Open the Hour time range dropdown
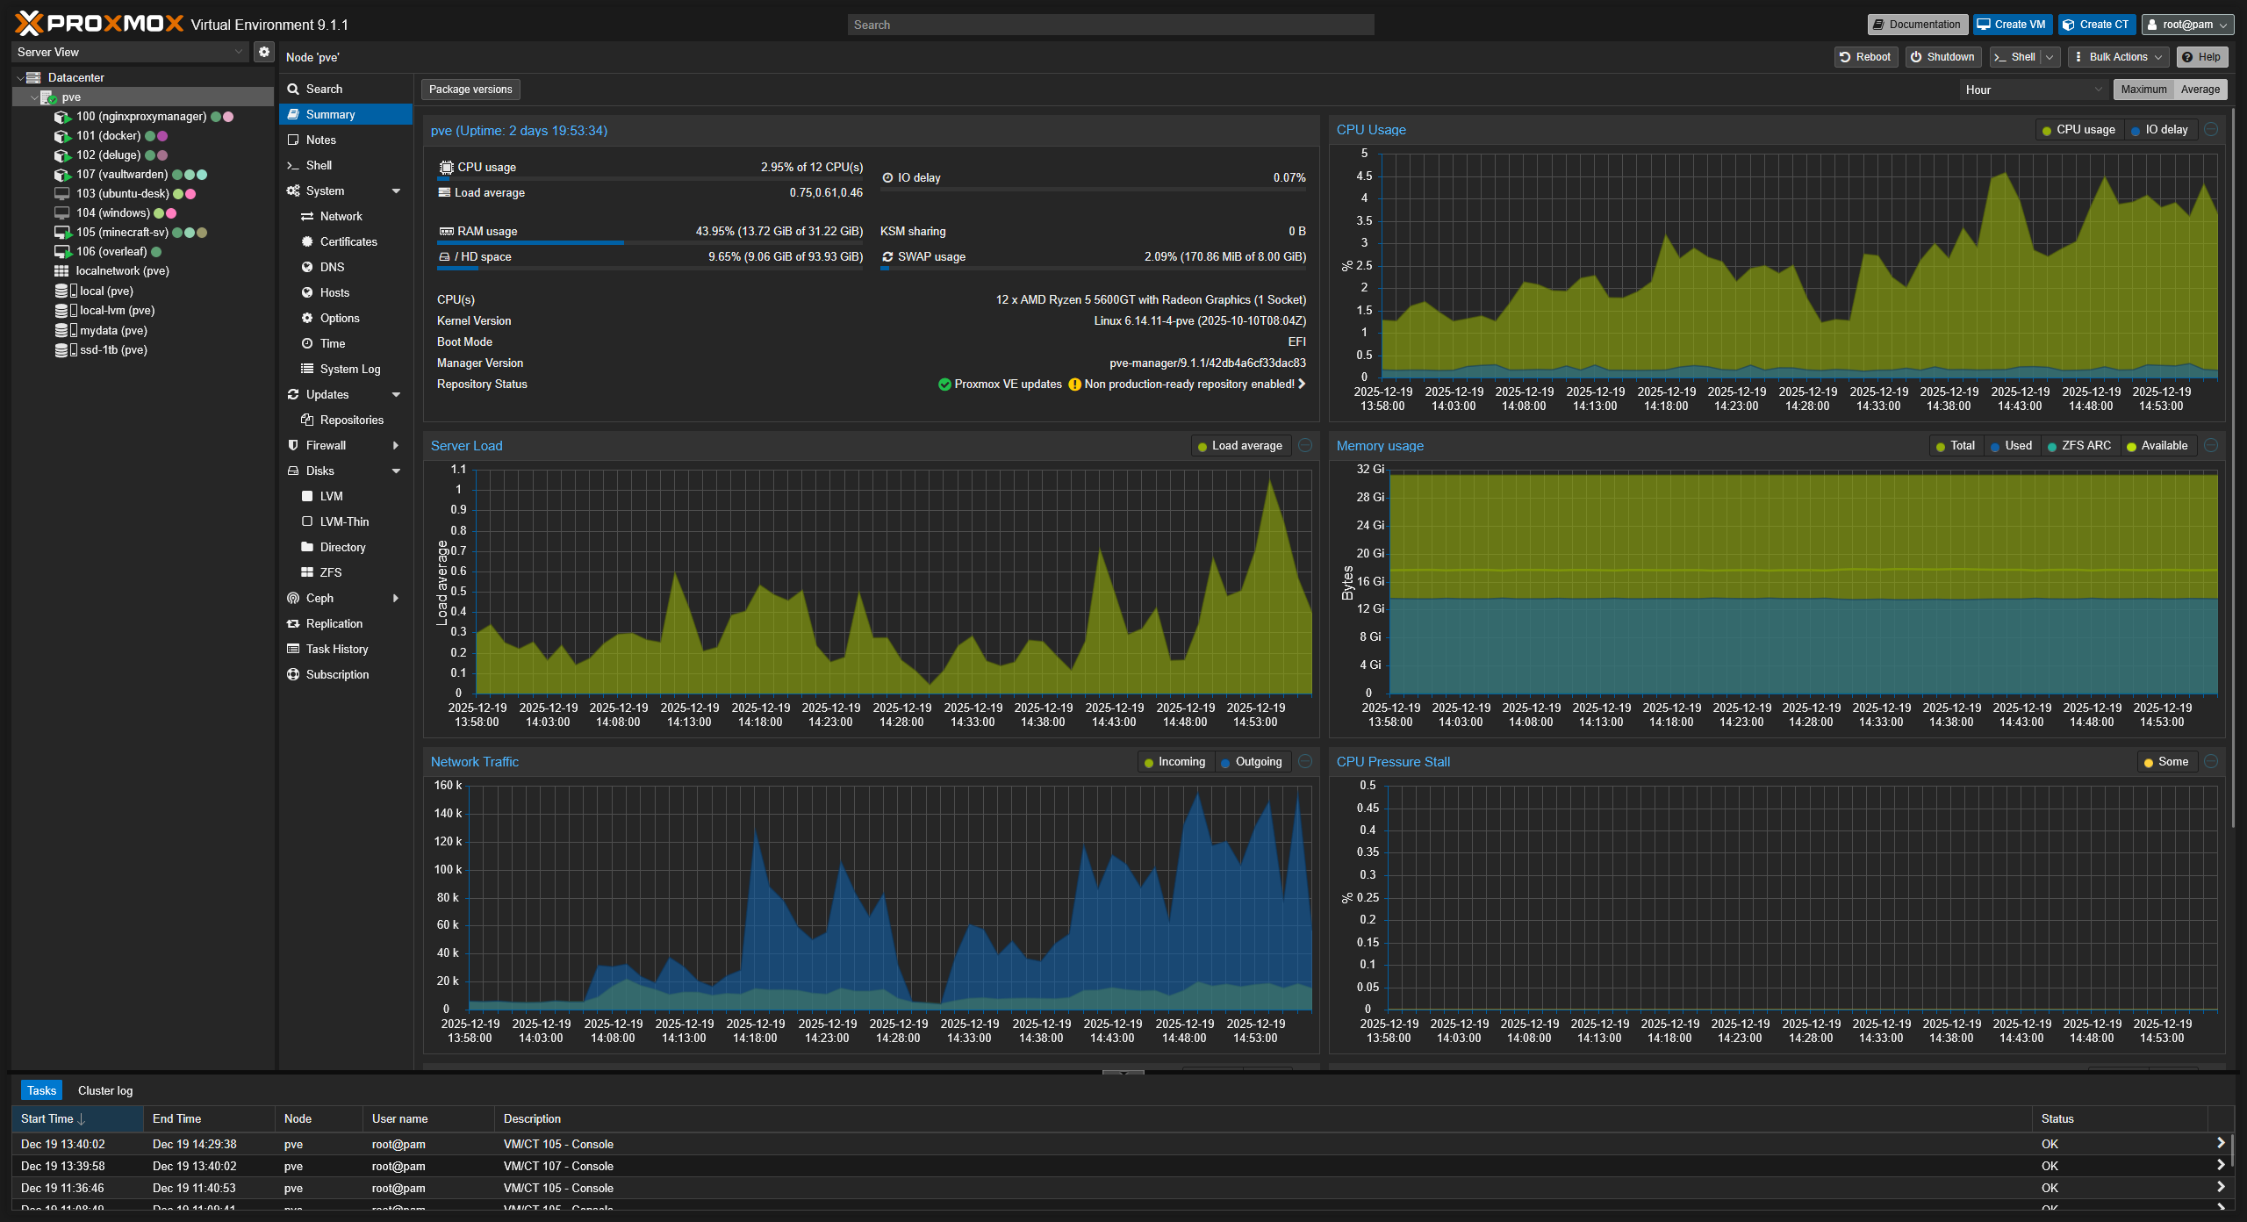2247x1222 pixels. [2032, 90]
